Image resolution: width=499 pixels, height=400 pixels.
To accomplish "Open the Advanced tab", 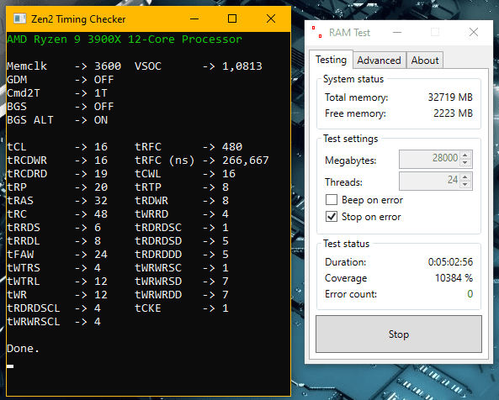I will 379,61.
